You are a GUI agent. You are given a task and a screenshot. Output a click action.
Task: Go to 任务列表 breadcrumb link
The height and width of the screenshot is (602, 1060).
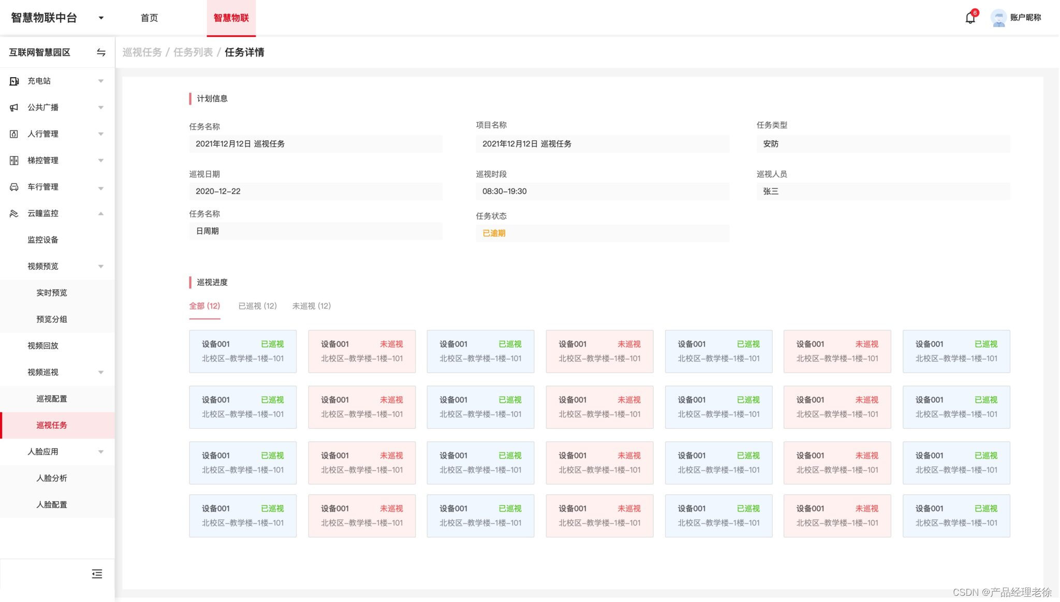click(x=193, y=52)
